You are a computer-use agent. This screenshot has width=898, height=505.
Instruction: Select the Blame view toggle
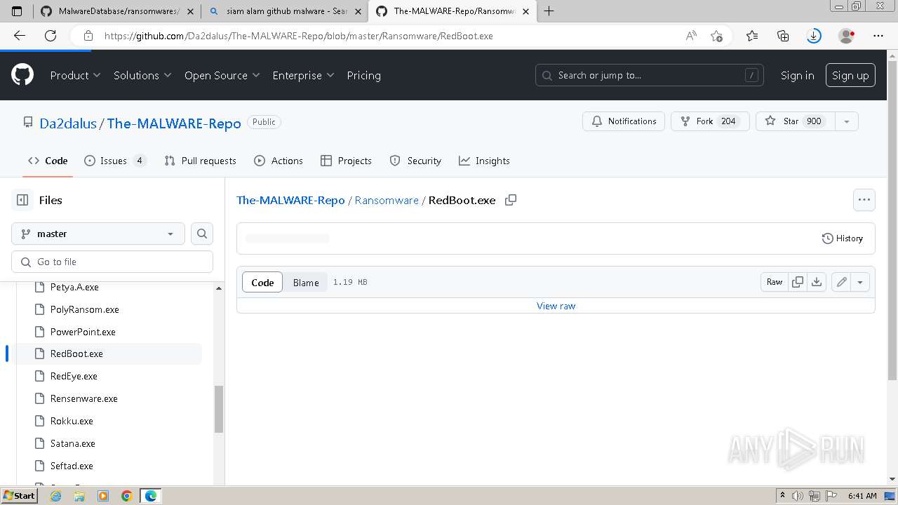[x=306, y=282]
